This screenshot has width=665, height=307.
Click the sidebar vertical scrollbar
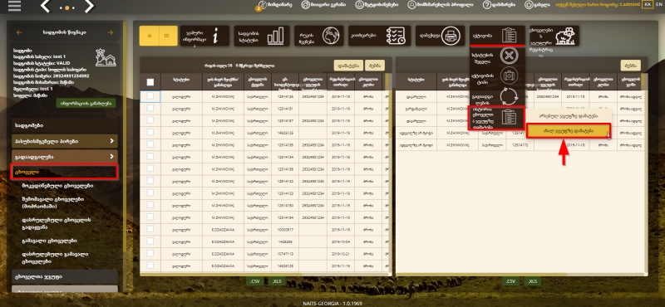(x=125, y=157)
